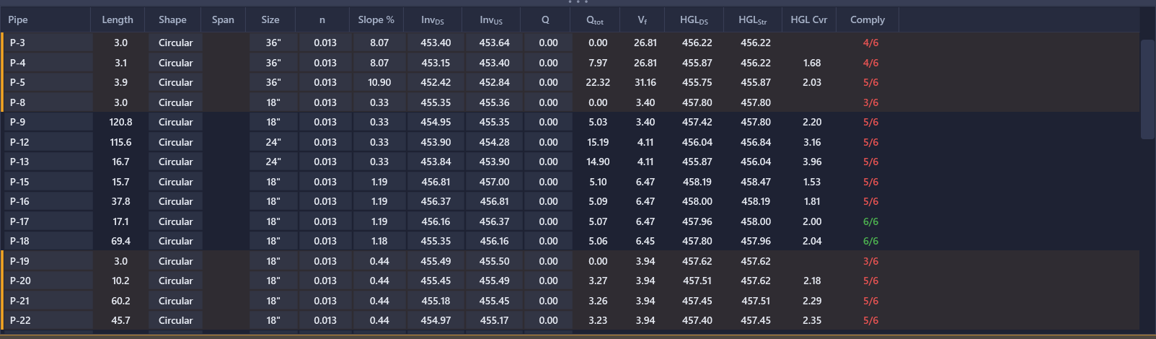Click the Vf column header
The image size is (1156, 339).
coord(643,20)
